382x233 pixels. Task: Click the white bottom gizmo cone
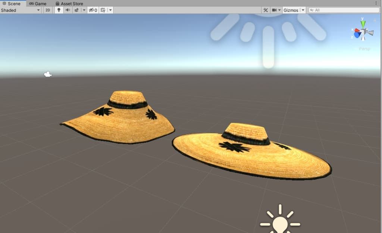click(x=363, y=38)
